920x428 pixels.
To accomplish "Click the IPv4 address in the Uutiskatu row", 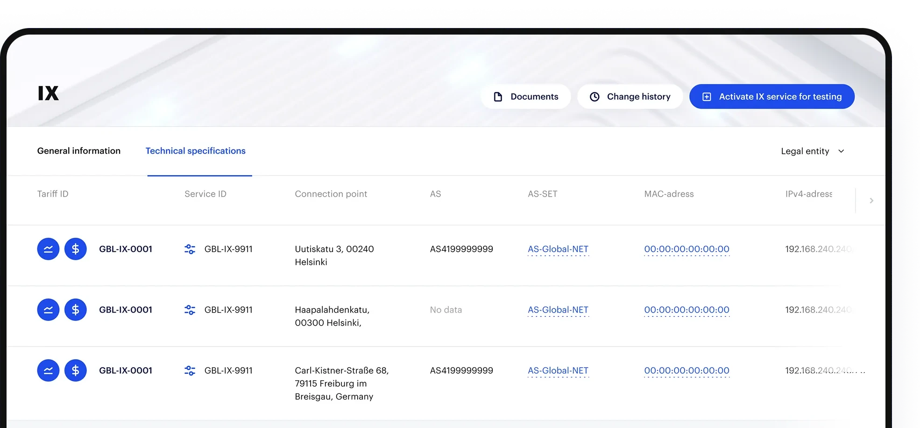I will 819,249.
